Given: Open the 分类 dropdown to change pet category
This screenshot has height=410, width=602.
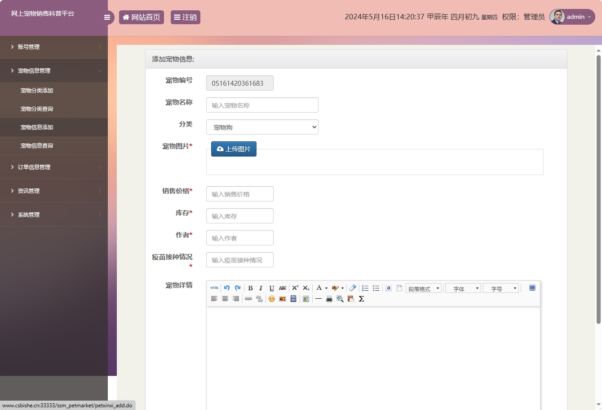Looking at the screenshot, I should click(262, 127).
